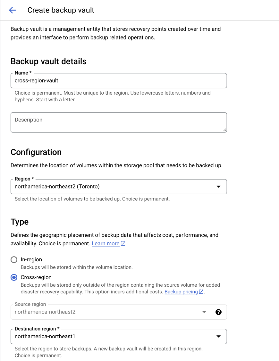This screenshot has width=279, height=361.
Task: Click the Description box resize handle
Action: [225, 130]
